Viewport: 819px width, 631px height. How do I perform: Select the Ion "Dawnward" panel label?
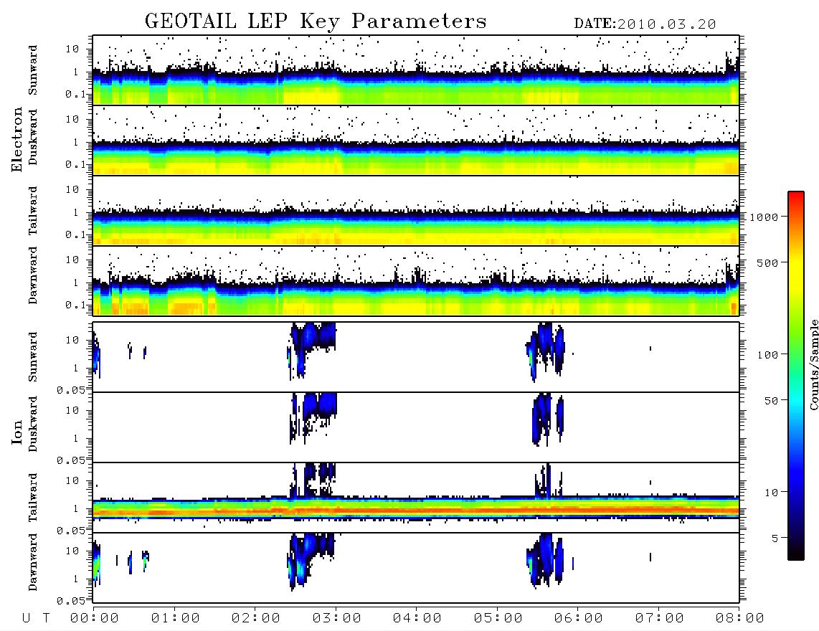point(33,562)
